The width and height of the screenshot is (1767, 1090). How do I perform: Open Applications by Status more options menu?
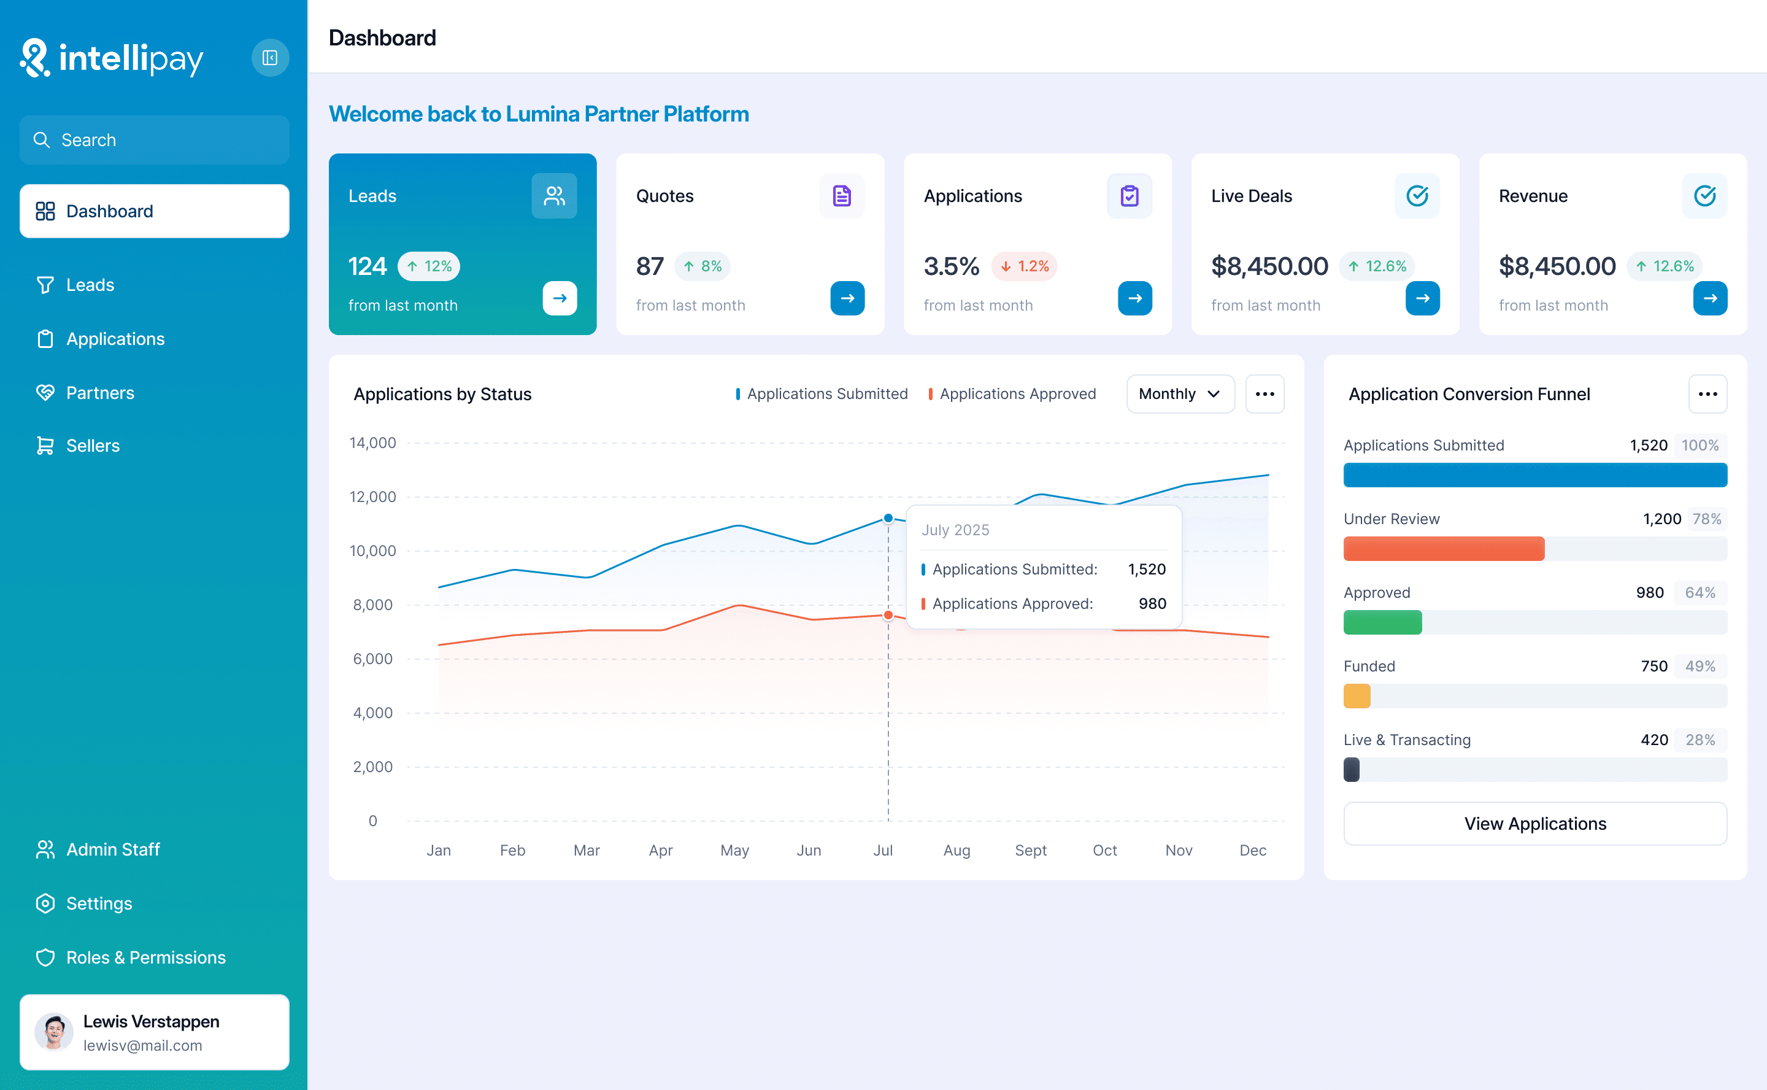(x=1264, y=393)
